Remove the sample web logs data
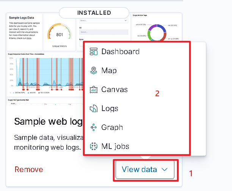232x191 pixels. pos(29,169)
